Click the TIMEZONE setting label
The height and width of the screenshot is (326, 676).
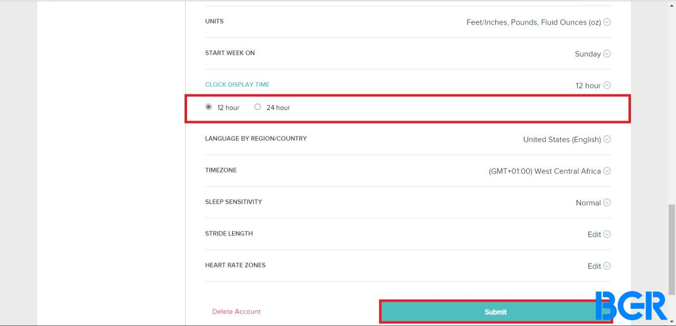(x=221, y=170)
